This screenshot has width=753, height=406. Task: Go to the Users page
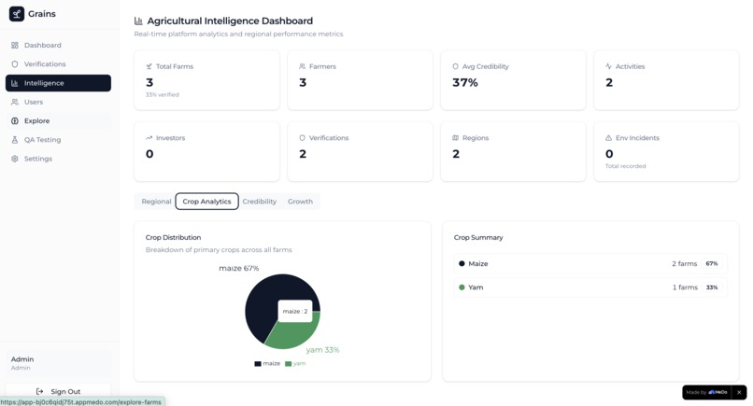click(58, 102)
